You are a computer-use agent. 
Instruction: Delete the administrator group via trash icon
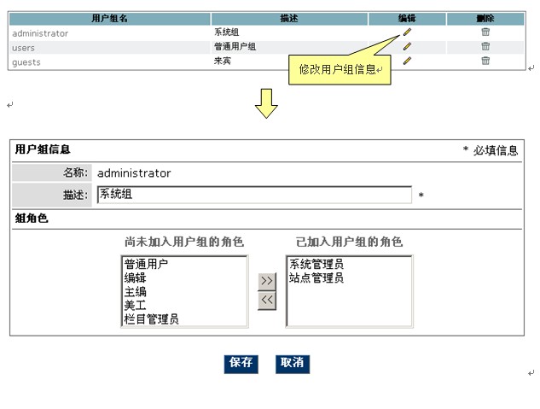click(485, 32)
